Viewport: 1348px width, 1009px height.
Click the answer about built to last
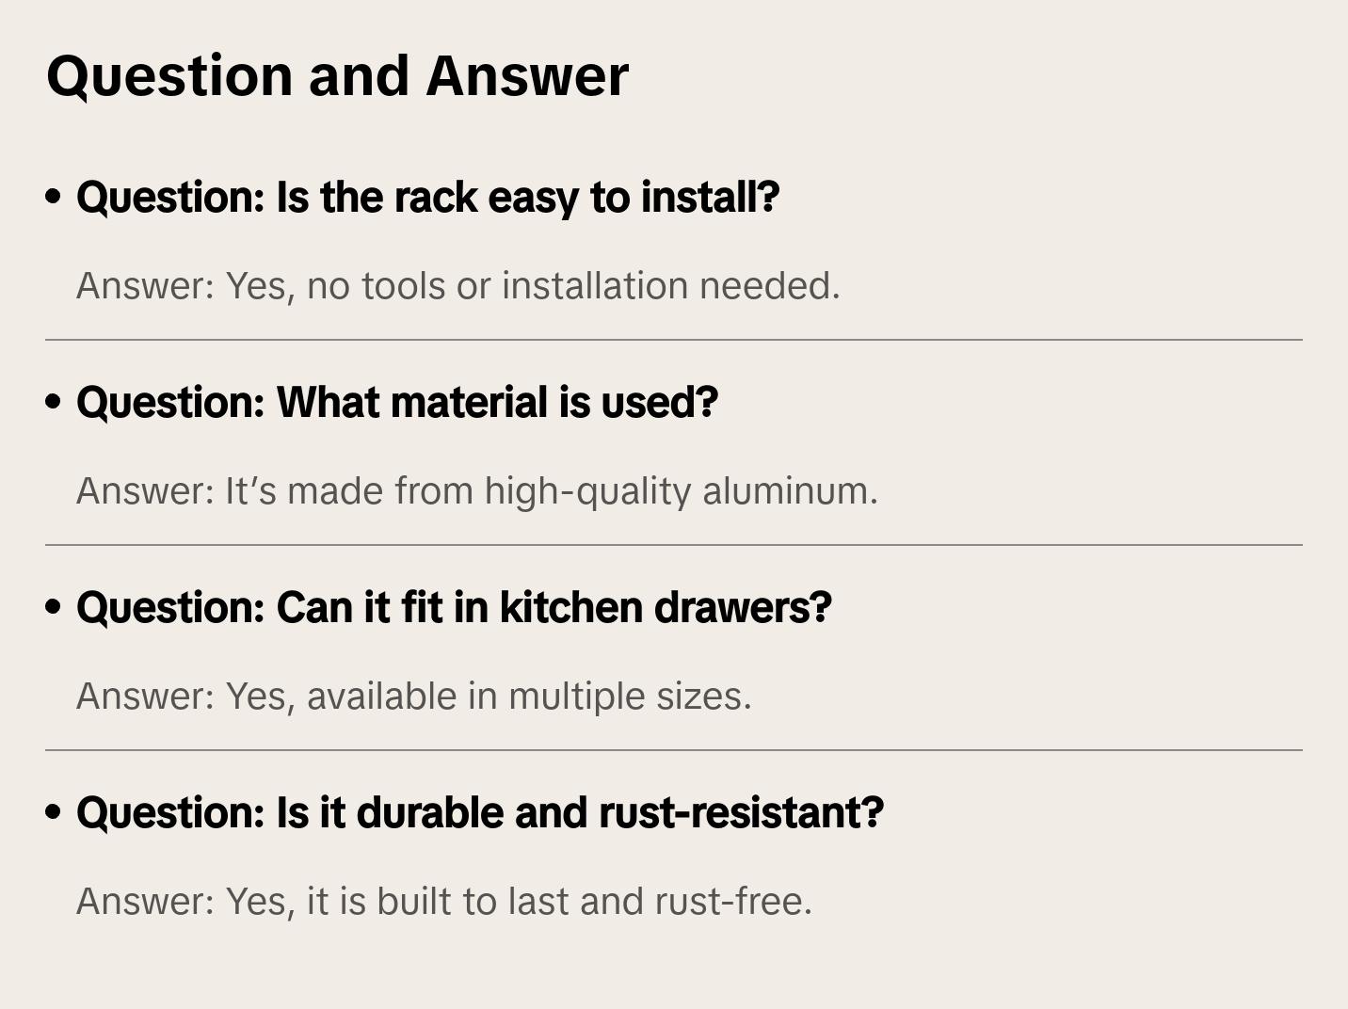[x=443, y=902]
